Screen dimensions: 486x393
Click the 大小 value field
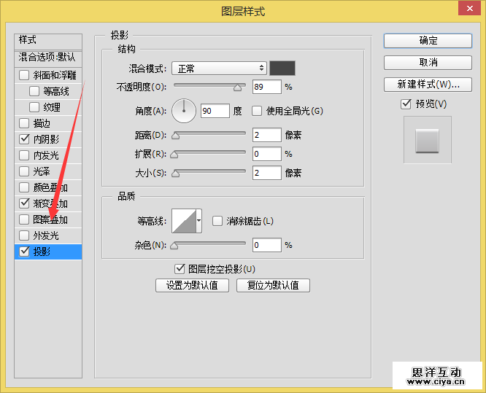[267, 173]
